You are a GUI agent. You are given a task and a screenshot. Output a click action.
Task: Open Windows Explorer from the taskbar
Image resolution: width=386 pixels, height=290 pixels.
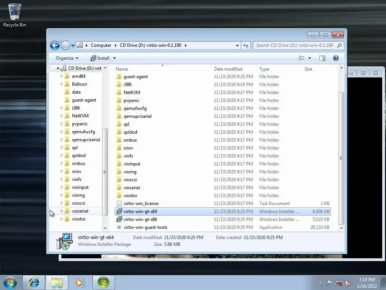pyautogui.click(x=57, y=282)
